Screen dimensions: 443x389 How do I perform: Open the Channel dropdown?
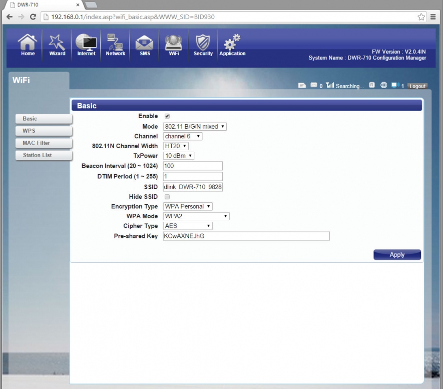pyautogui.click(x=183, y=136)
